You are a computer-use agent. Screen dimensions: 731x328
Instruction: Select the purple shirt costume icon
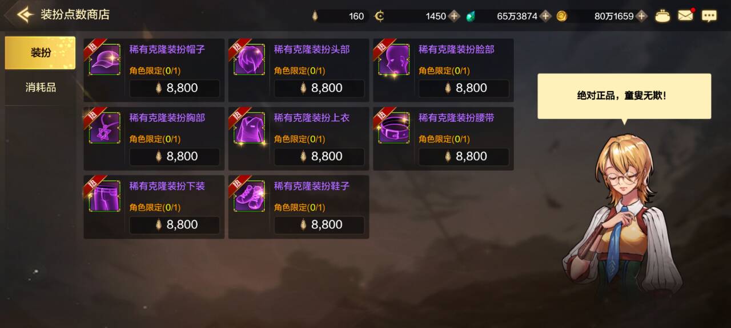[x=250, y=128]
